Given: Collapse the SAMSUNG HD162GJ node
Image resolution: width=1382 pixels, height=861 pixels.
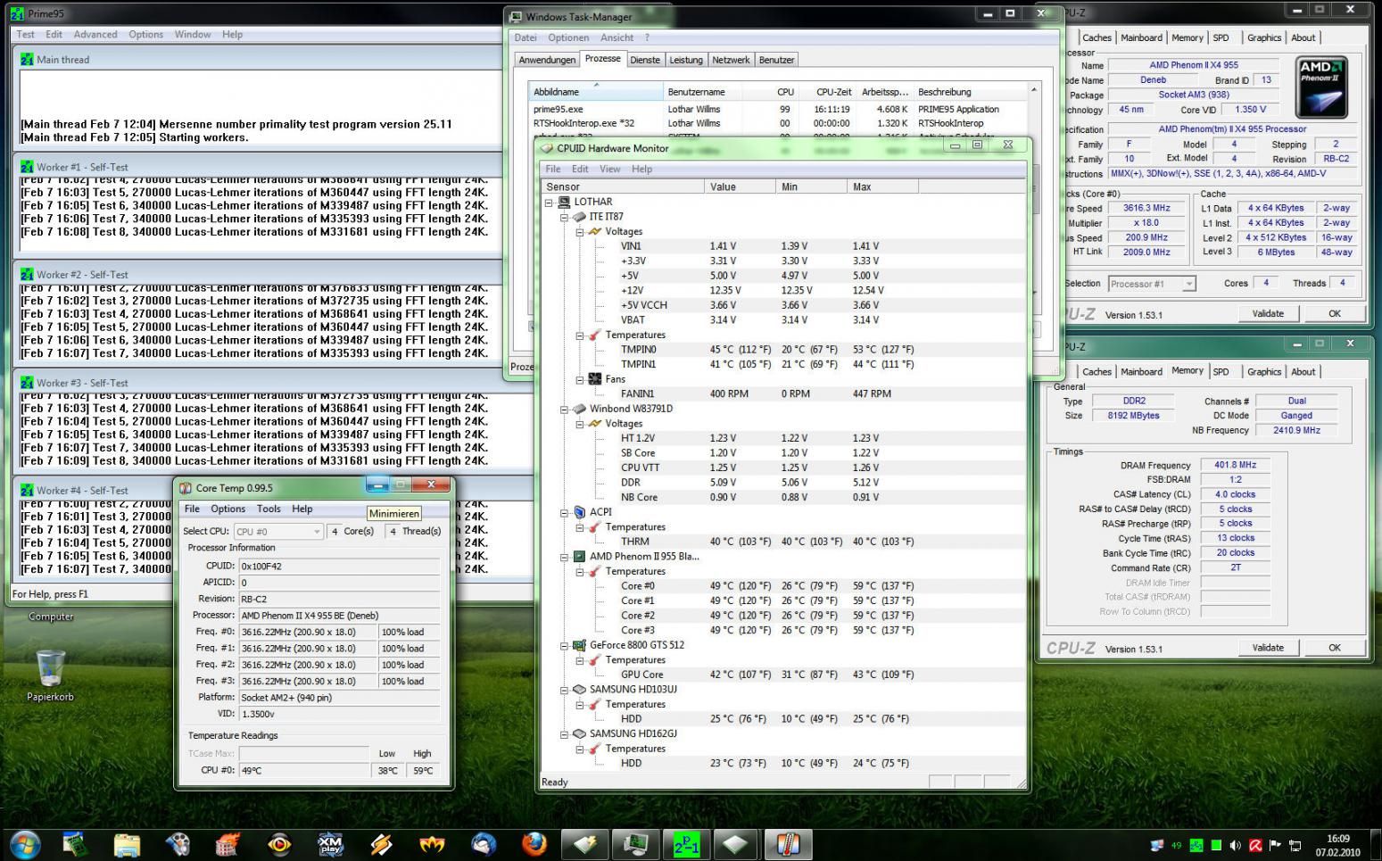Looking at the screenshot, I should tap(564, 734).
